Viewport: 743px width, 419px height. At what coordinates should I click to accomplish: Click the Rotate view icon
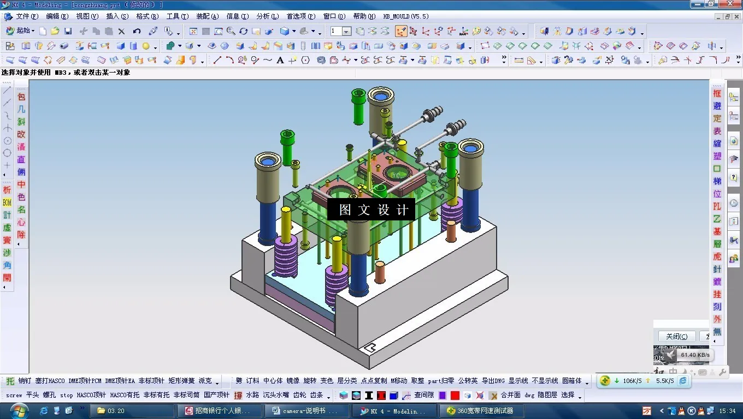click(x=243, y=31)
